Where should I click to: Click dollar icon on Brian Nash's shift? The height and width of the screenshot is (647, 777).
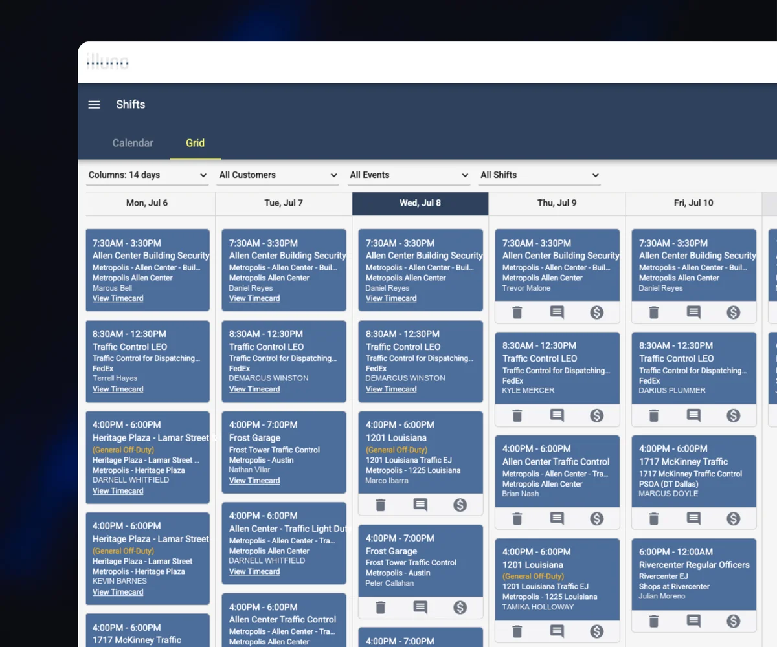pos(597,518)
